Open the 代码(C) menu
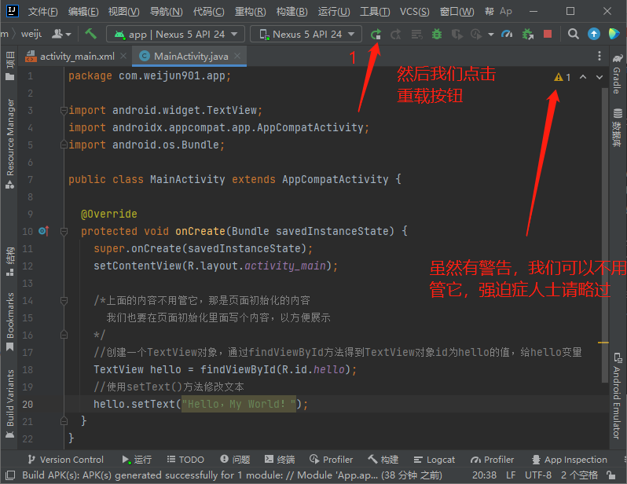Image resolution: width=627 pixels, height=484 pixels. click(x=209, y=12)
